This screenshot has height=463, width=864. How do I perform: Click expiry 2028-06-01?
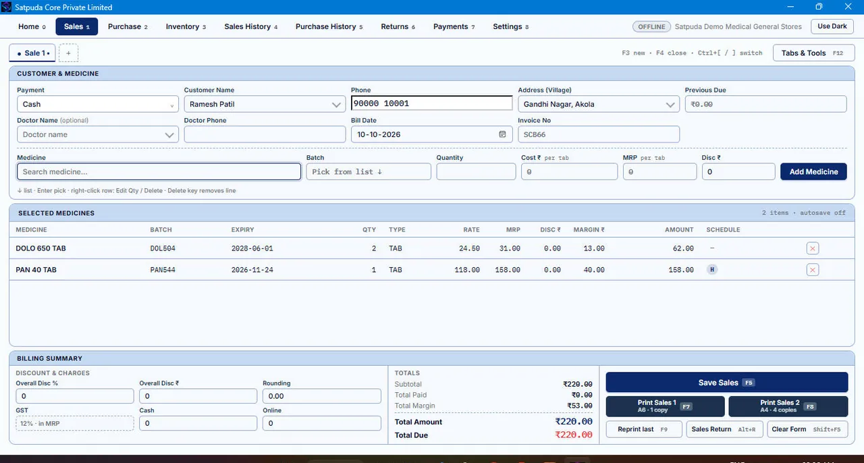coord(252,248)
